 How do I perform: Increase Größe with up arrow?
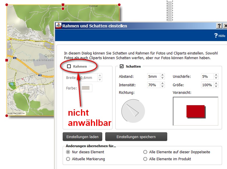(216, 83)
